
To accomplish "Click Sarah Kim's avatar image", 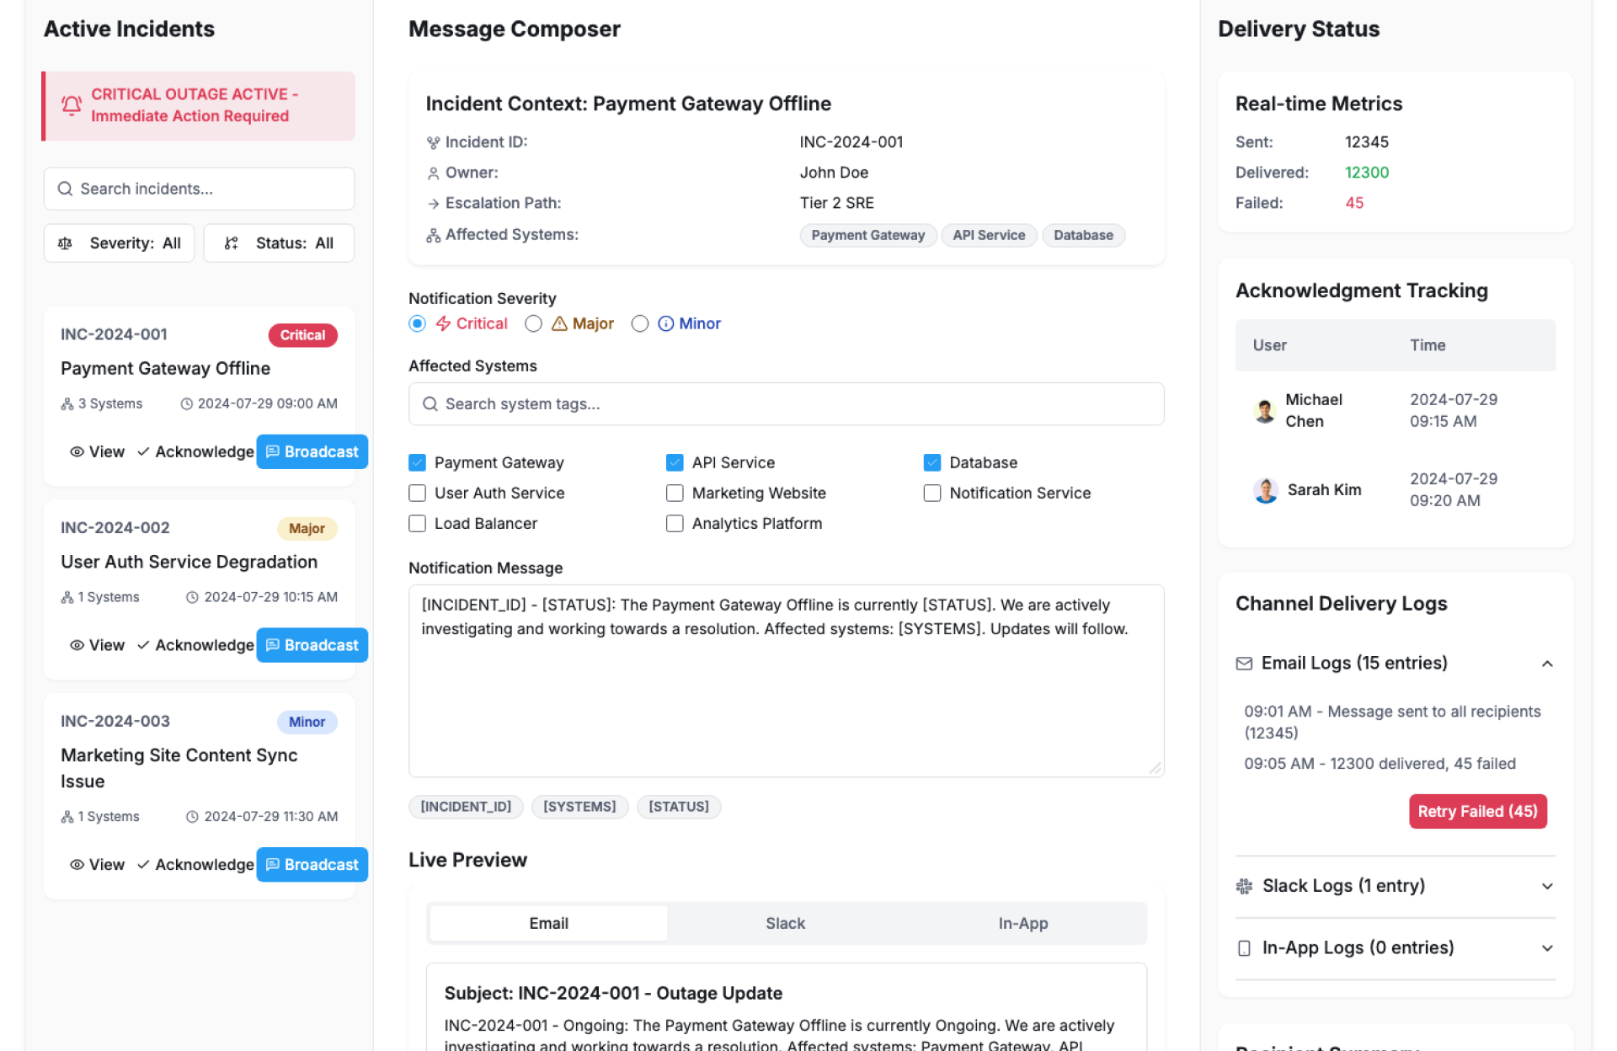I will click(x=1265, y=490).
